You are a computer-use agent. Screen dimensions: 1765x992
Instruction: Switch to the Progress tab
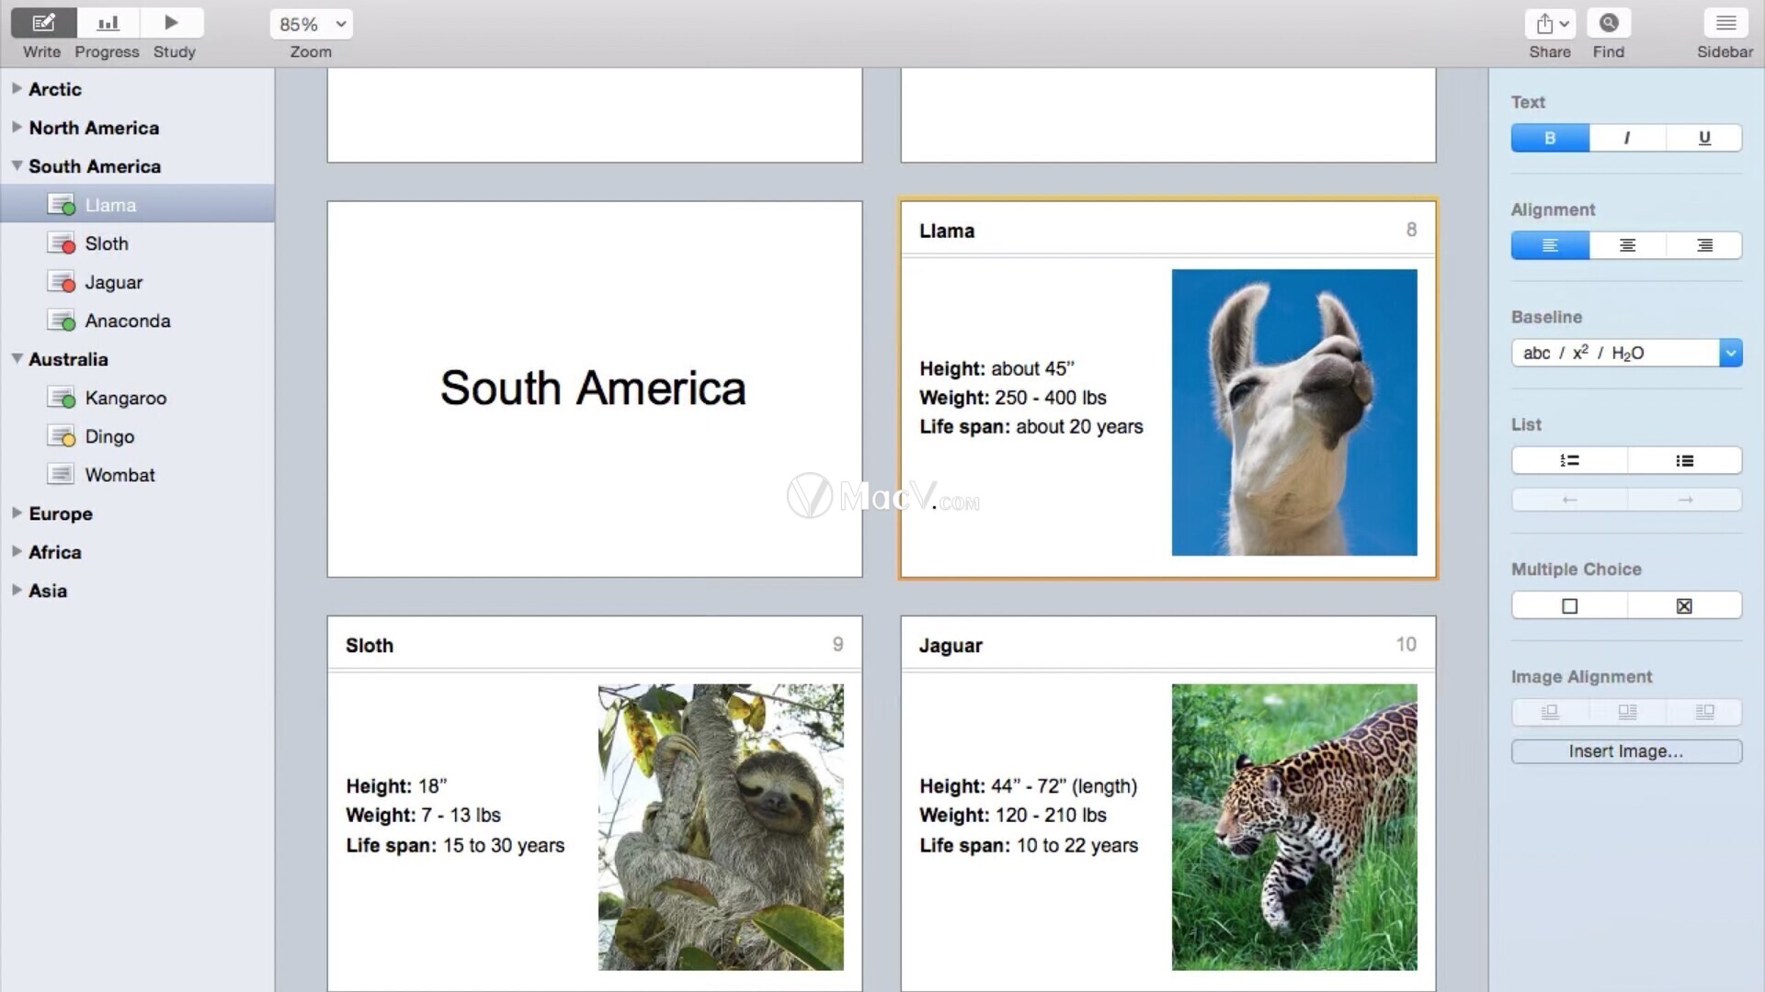(108, 23)
